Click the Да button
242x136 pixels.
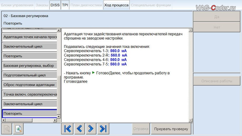coord(217,17)
